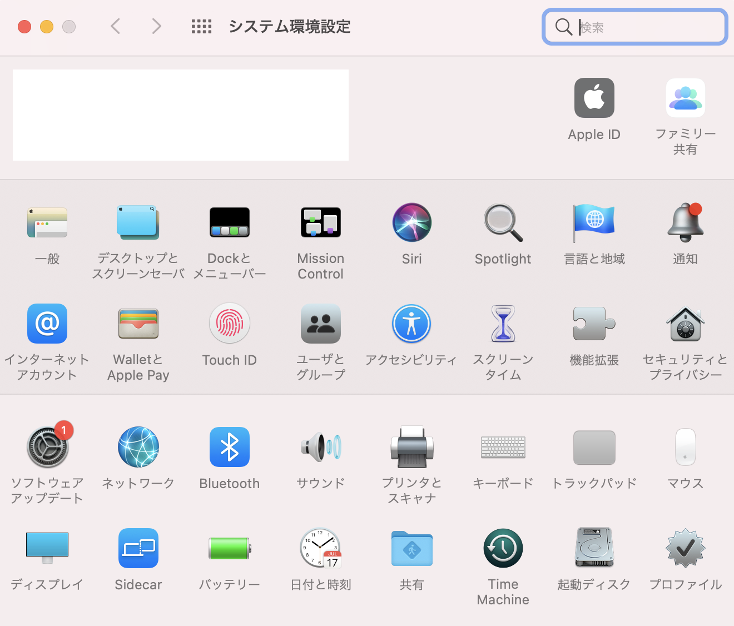The width and height of the screenshot is (734, 626).
Task: Open Spotlight preferences
Action: 503,222
